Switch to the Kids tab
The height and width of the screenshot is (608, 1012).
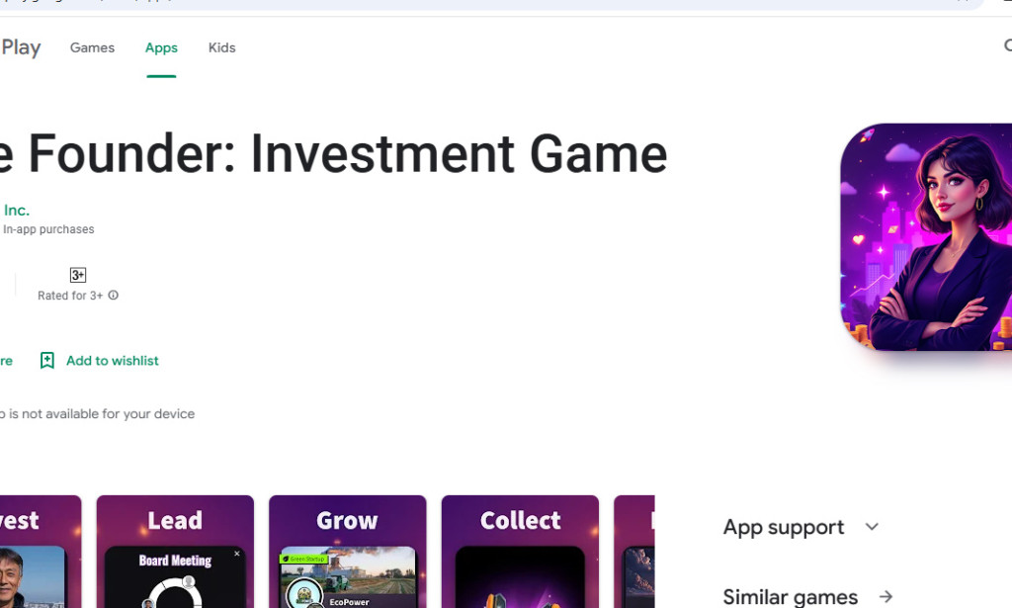(221, 46)
